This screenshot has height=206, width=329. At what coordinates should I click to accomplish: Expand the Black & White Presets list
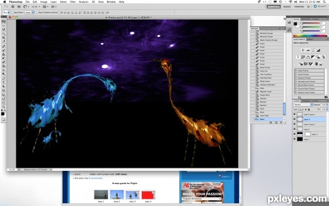pos(309,85)
